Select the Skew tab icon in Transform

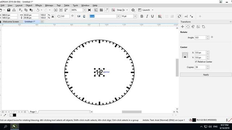pos(204,26)
